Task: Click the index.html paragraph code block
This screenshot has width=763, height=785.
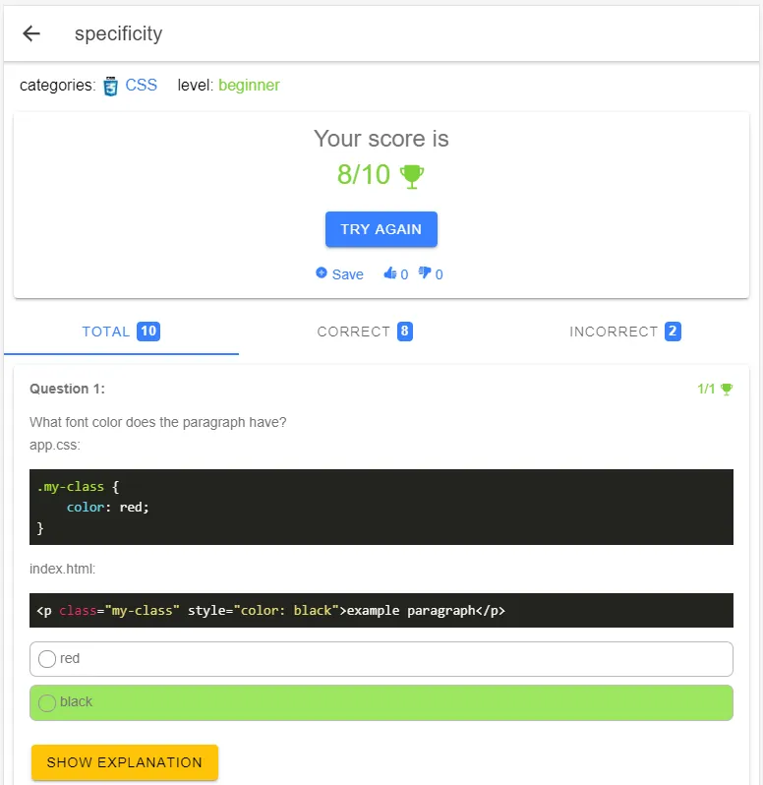Action: coord(381,610)
